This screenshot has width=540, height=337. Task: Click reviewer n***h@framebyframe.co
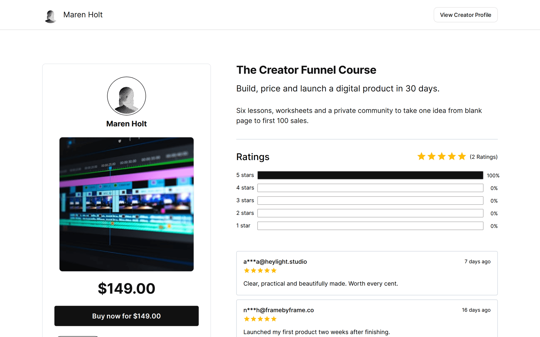(278, 310)
